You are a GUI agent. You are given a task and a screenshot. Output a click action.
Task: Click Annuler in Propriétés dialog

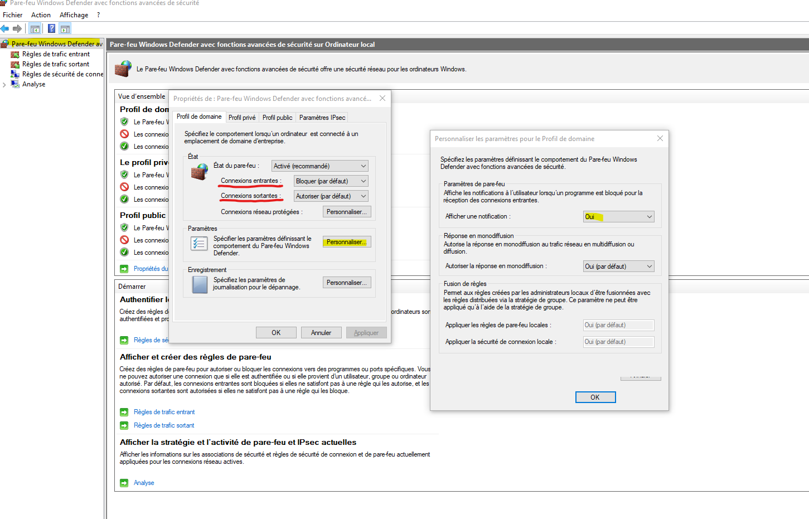(x=321, y=333)
